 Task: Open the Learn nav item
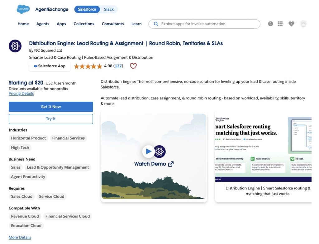[x=136, y=24]
